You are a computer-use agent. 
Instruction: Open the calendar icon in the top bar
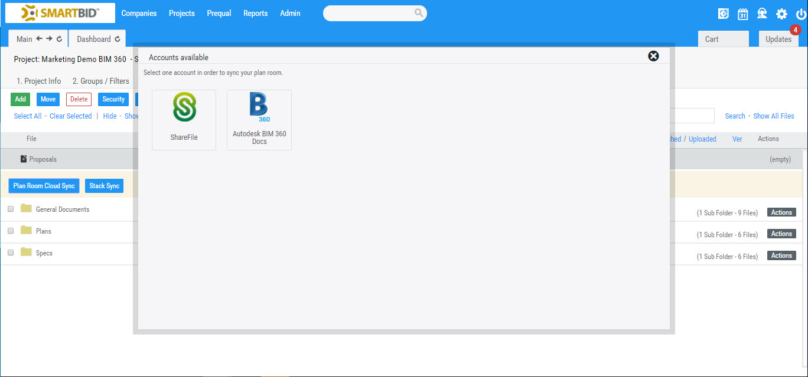pyautogui.click(x=742, y=12)
